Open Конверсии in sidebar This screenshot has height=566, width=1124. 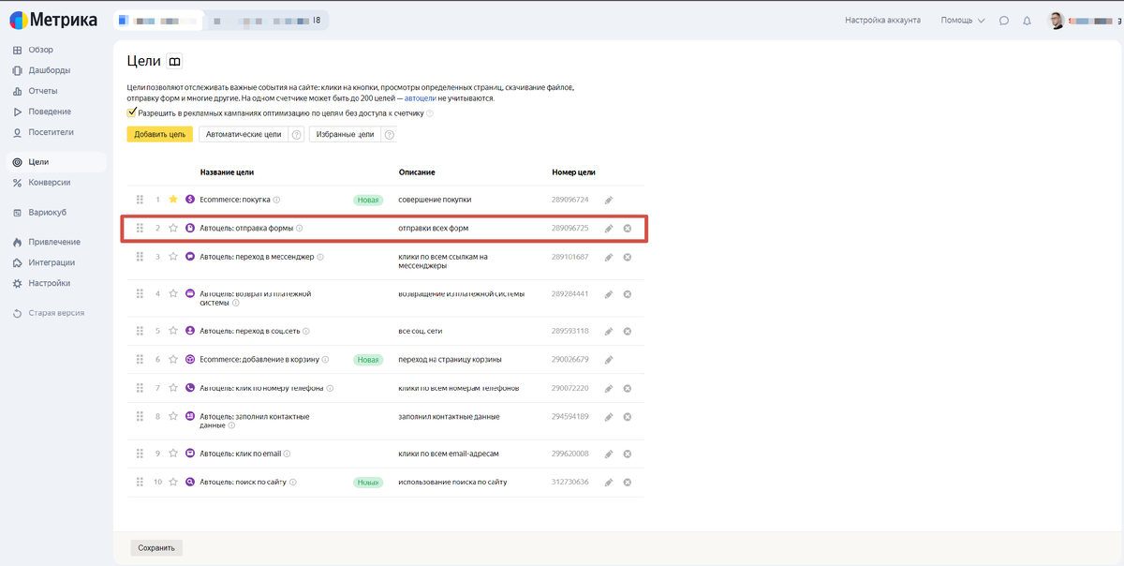[x=49, y=183]
